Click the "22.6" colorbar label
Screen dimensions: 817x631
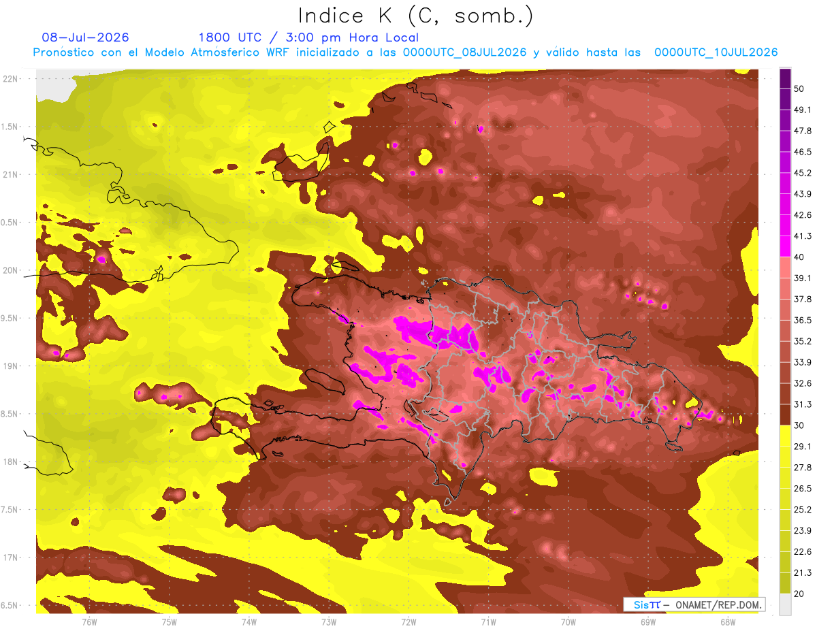803,551
